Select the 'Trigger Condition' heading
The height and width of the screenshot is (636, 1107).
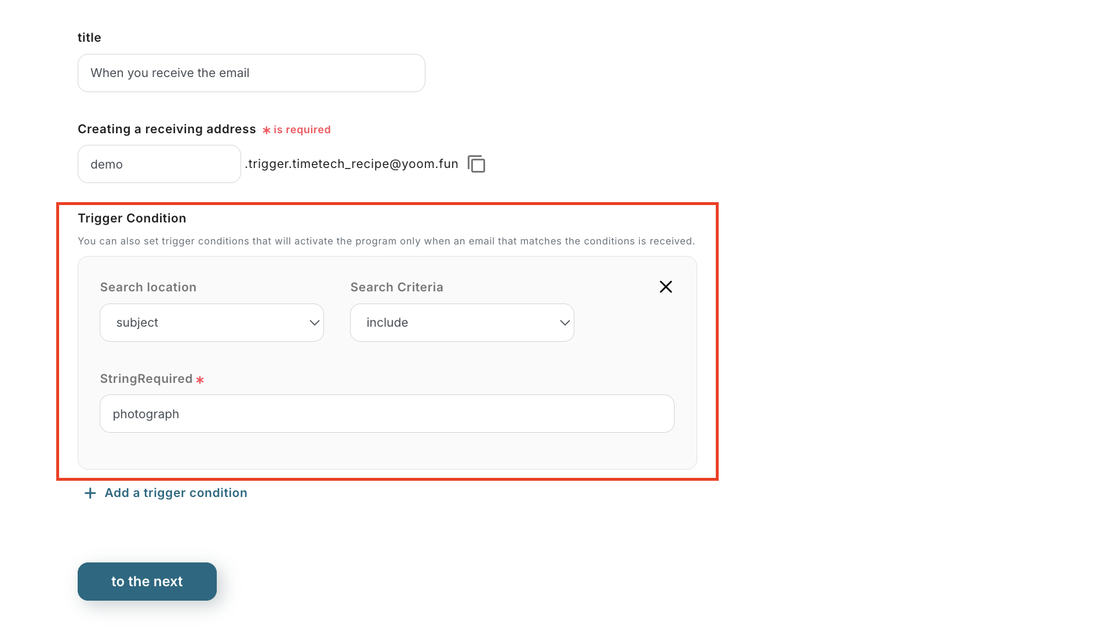[x=132, y=218]
